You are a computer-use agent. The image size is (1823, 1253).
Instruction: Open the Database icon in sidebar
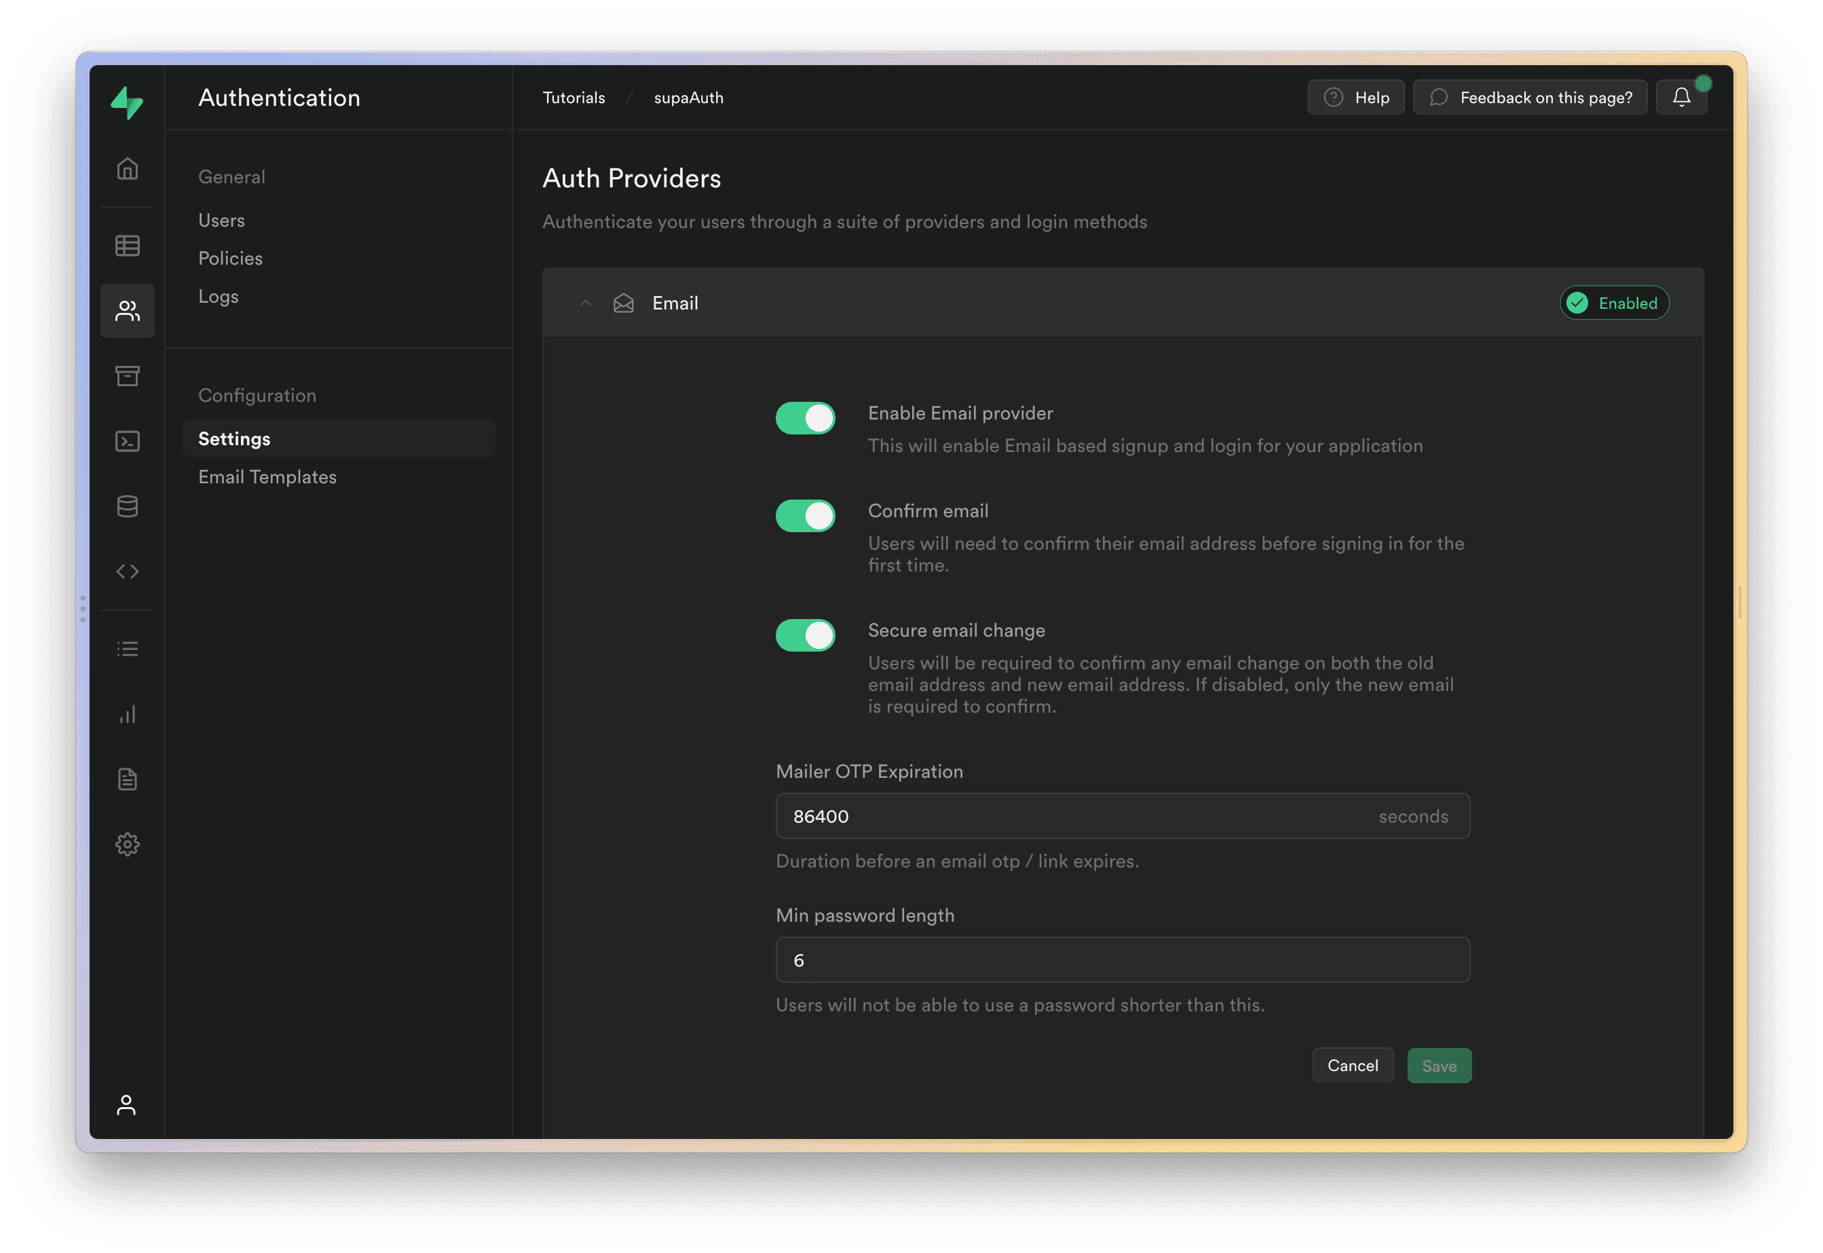pos(127,506)
